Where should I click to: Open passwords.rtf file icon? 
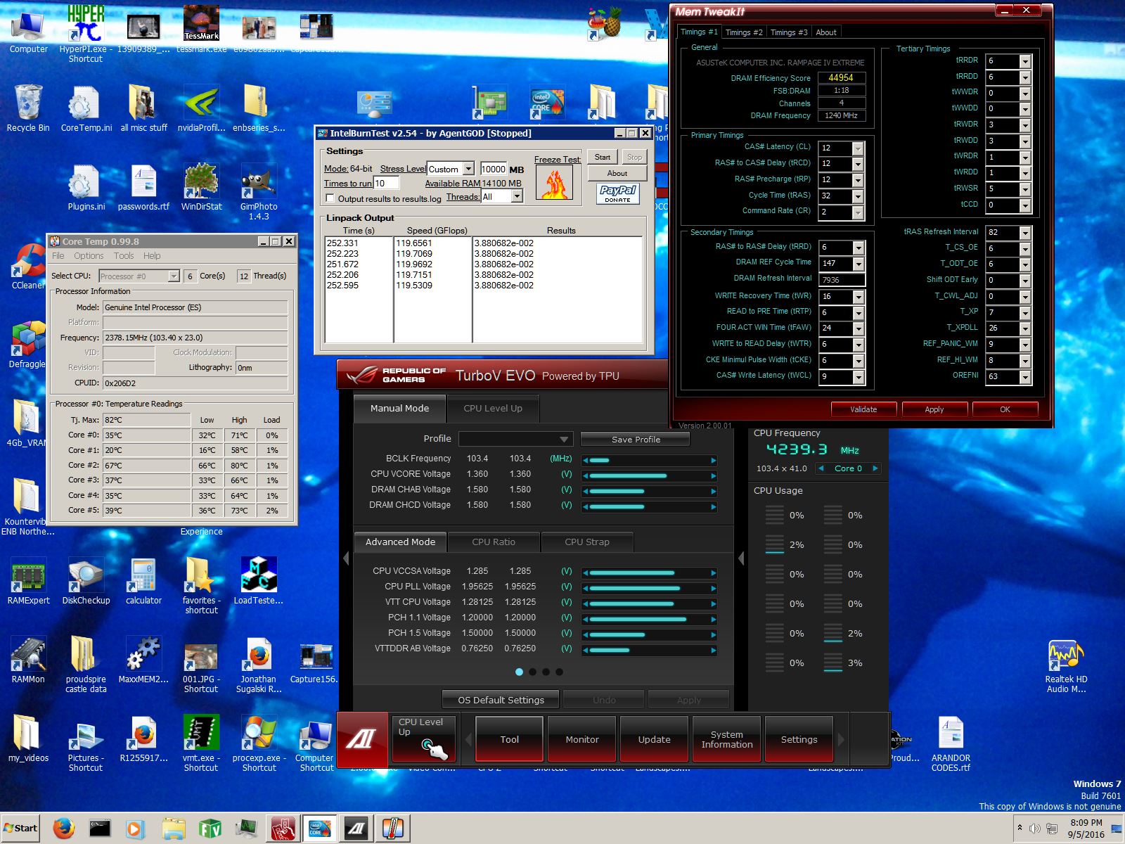click(x=143, y=187)
